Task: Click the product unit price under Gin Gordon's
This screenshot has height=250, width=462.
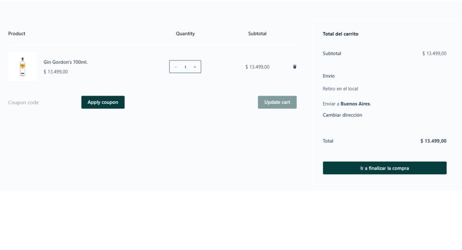Action: tap(55, 72)
